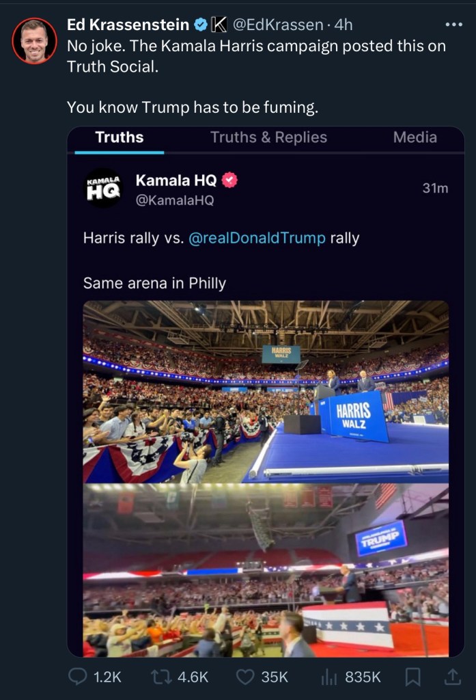Open the Ed Krassenstein display name
The height and width of the screenshot is (700, 476).
click(x=128, y=25)
